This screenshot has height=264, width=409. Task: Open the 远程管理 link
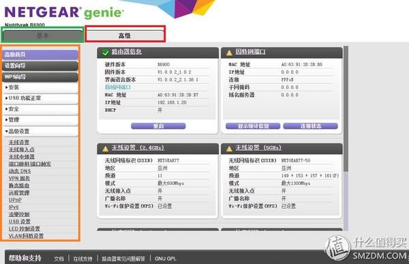pos(19,192)
